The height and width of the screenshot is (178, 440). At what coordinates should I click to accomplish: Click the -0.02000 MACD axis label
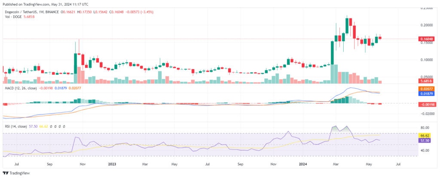(428, 114)
